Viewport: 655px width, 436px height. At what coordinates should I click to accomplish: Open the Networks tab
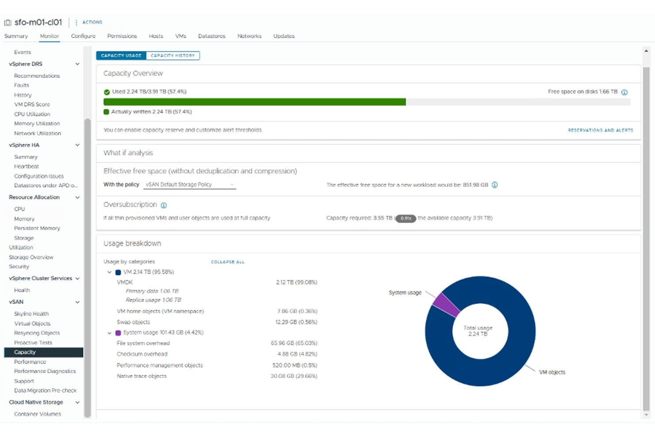point(249,36)
